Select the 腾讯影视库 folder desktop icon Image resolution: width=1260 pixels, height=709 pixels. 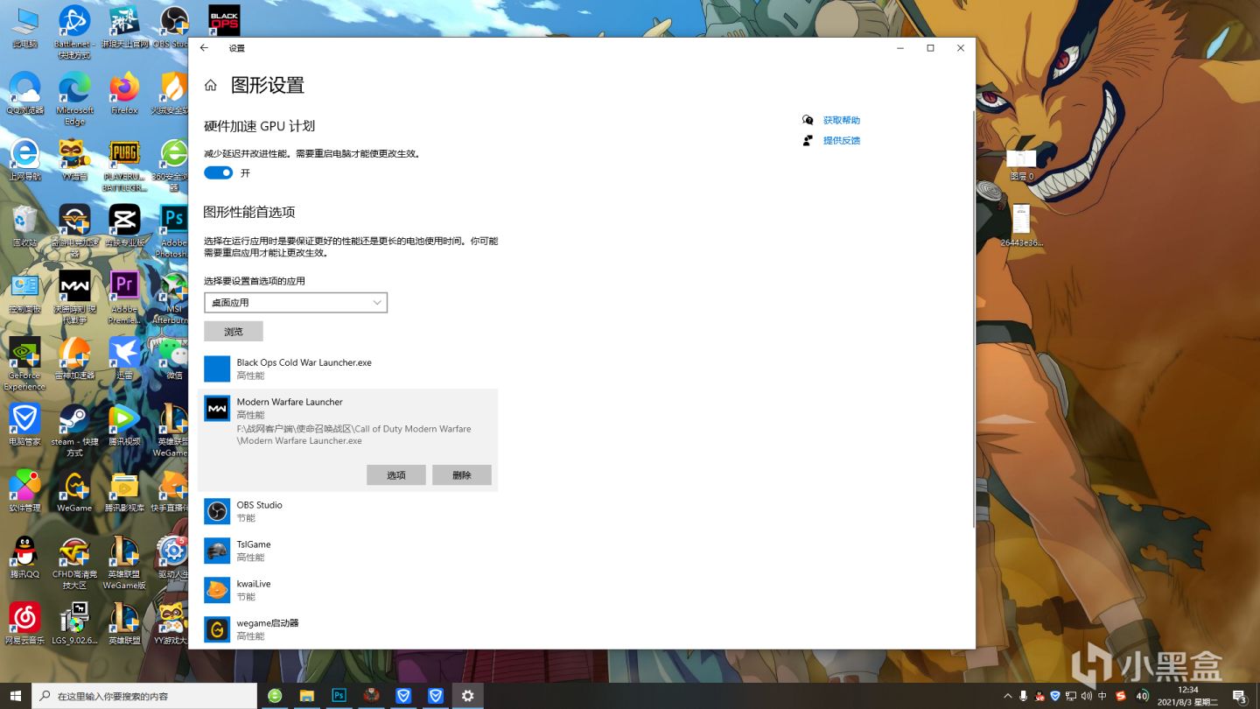tap(124, 492)
